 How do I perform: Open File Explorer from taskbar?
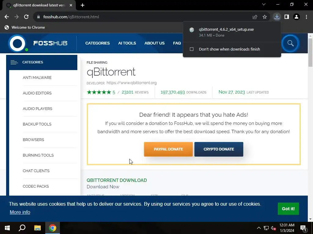click(37, 228)
